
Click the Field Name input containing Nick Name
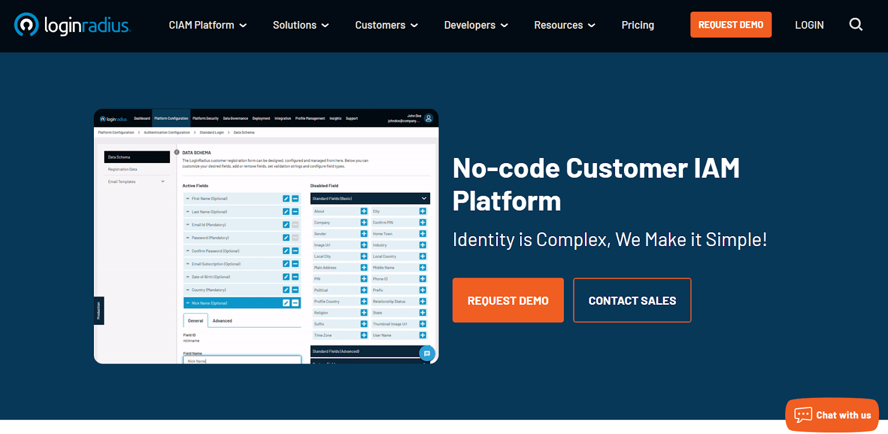pyautogui.click(x=242, y=360)
